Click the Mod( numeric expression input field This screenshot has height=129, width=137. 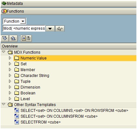(x=24, y=28)
